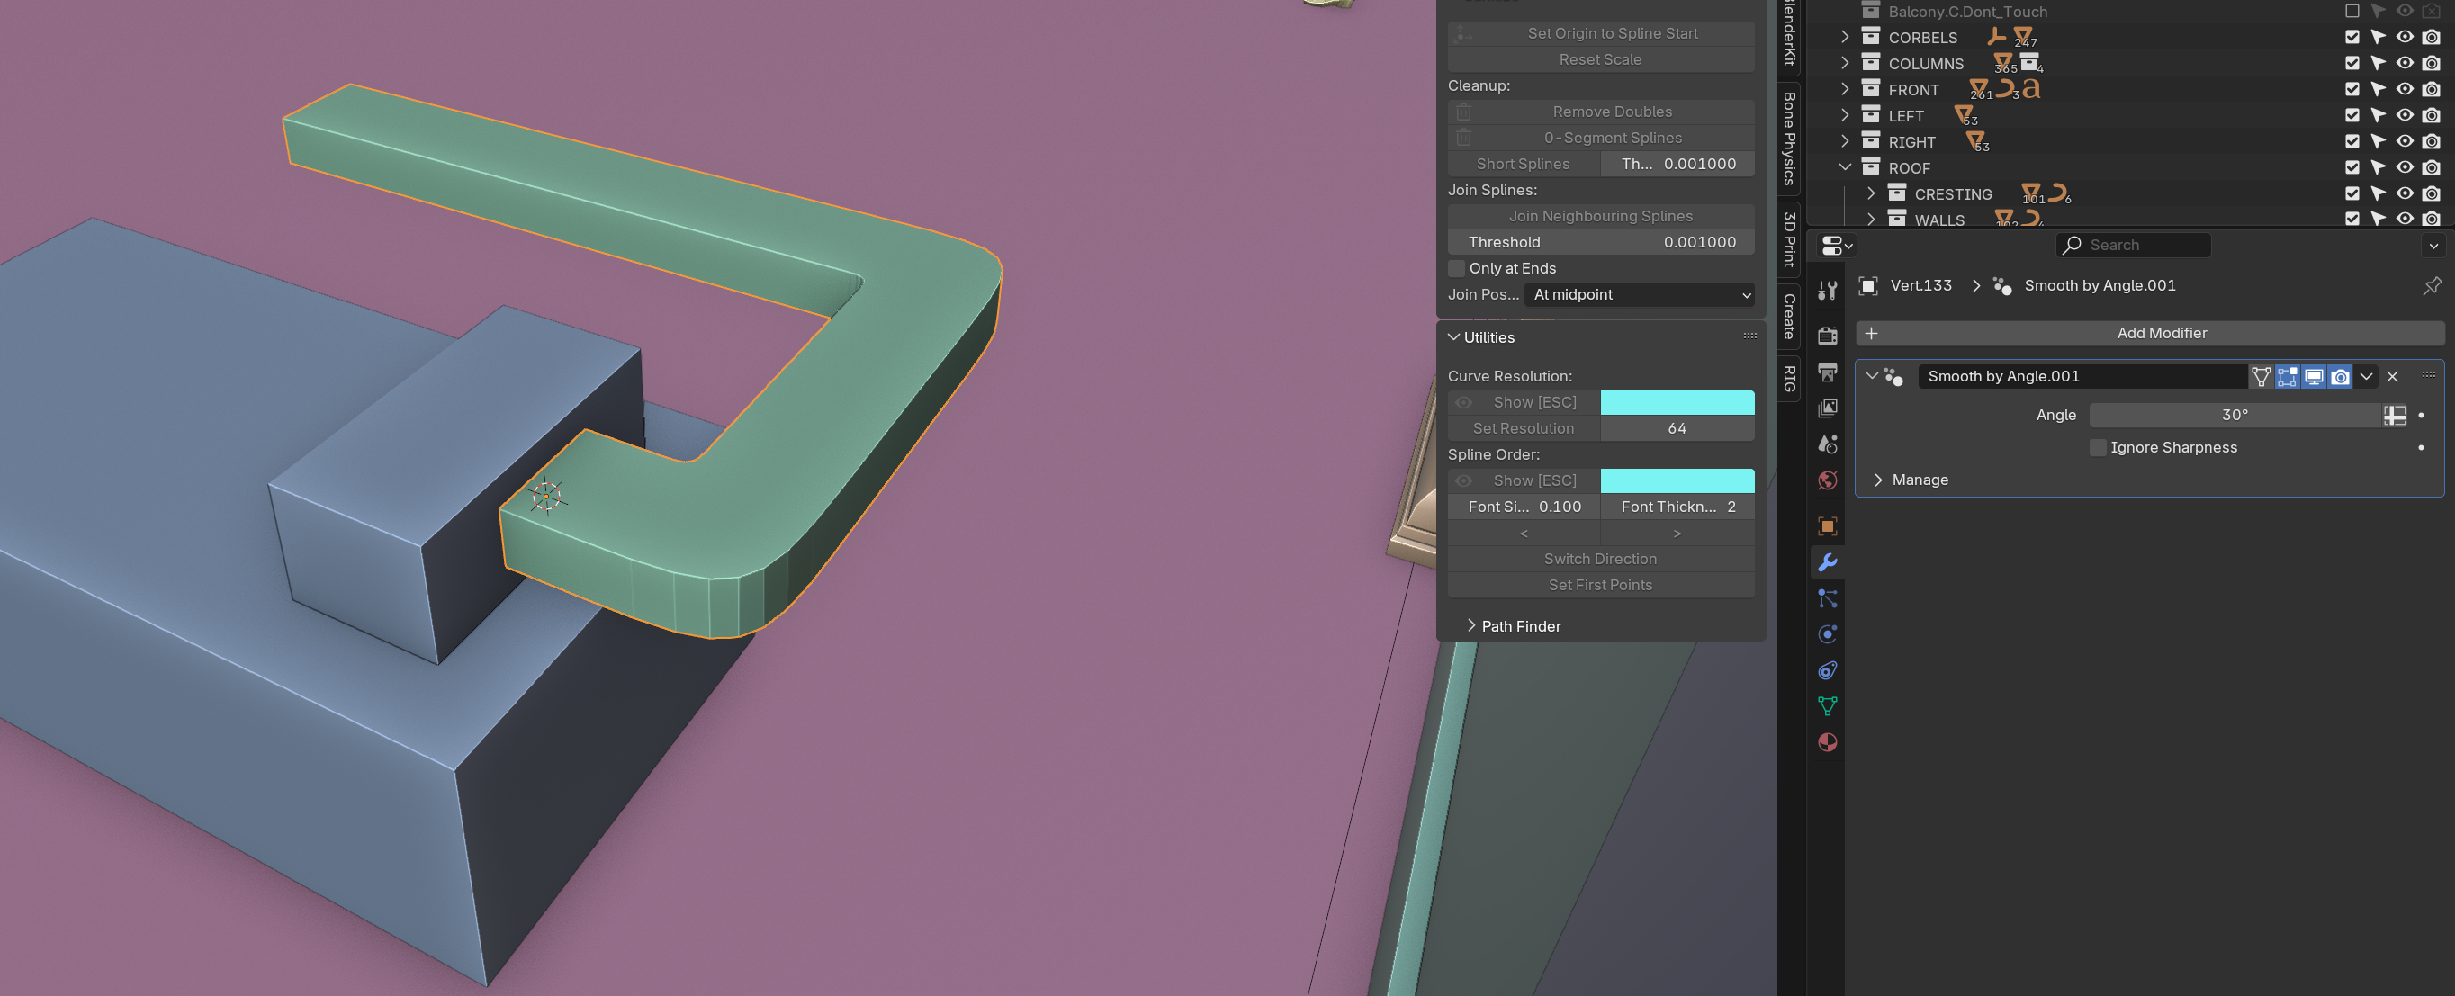Toggle pin icon in properties editor
Image resolution: width=2455 pixels, height=996 pixels.
tap(2432, 286)
